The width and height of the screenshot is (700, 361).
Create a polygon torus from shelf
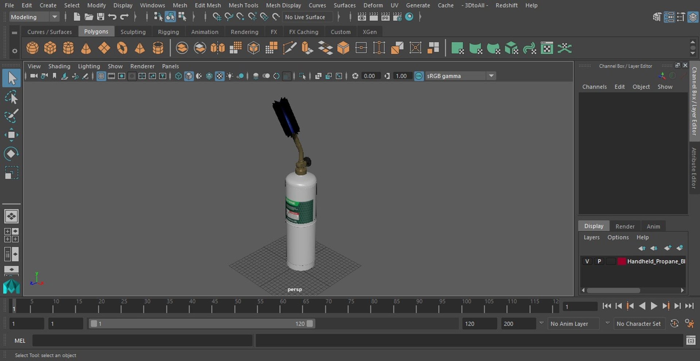pos(122,48)
